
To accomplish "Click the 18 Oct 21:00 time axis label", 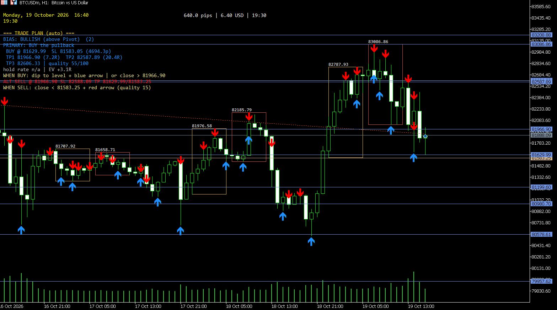I will (x=330, y=306).
